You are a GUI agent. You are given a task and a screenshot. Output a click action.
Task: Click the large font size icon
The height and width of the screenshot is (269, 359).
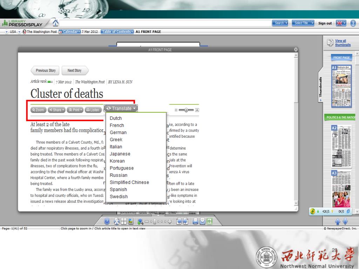click(x=197, y=110)
